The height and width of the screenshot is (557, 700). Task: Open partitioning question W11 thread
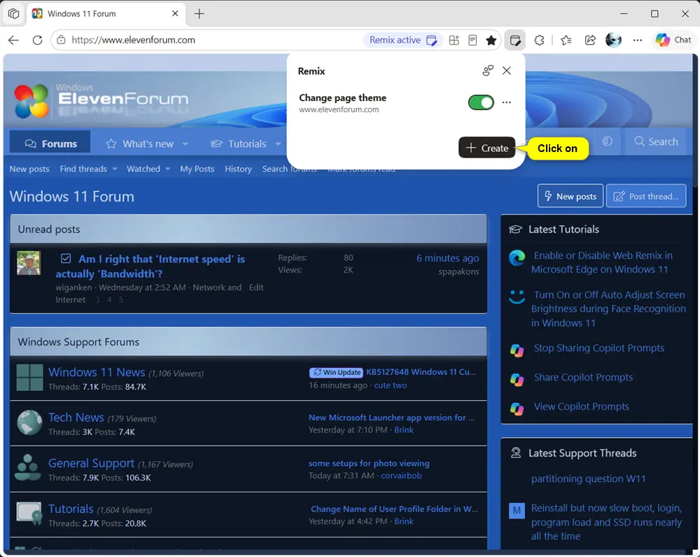(589, 479)
